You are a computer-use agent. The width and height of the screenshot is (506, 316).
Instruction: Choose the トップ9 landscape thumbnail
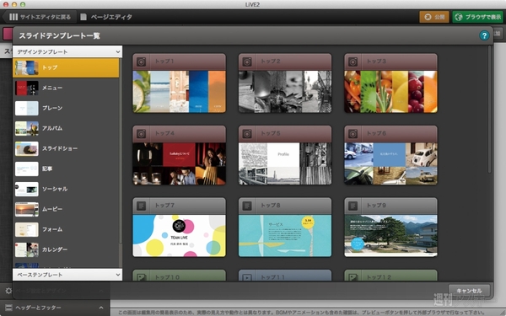coord(390,236)
